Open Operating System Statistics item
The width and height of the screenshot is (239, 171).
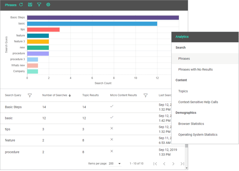(205, 135)
